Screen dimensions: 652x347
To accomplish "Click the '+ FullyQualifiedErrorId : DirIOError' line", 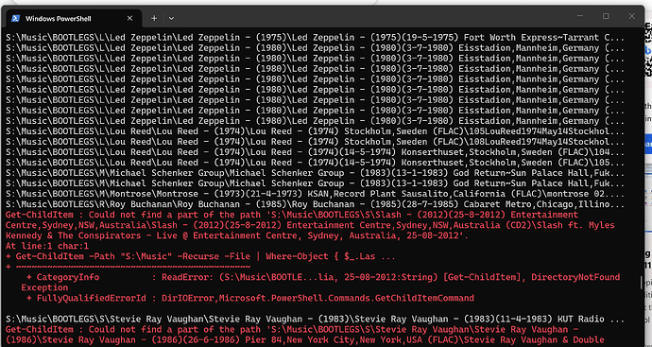I will (250, 298).
